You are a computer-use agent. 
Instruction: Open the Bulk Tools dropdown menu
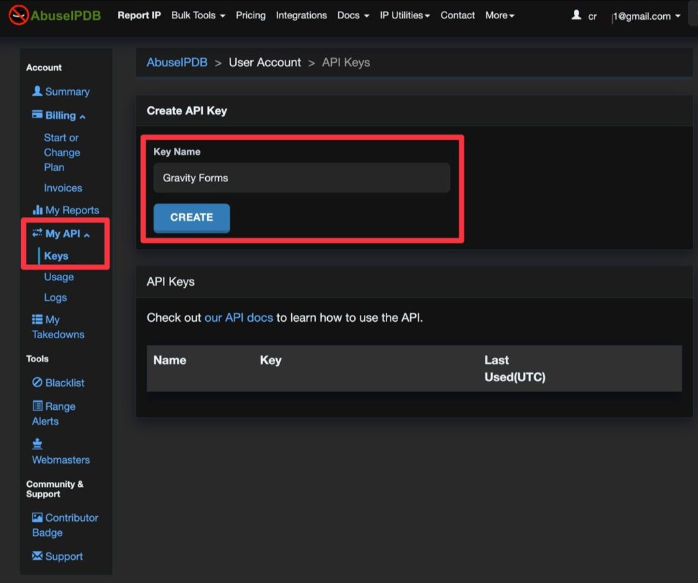pyautogui.click(x=198, y=15)
